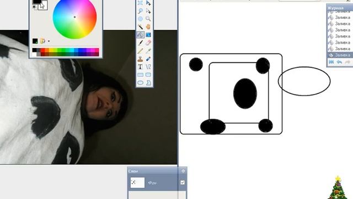
Task: Close the Слои layers panel
Action: (183, 171)
